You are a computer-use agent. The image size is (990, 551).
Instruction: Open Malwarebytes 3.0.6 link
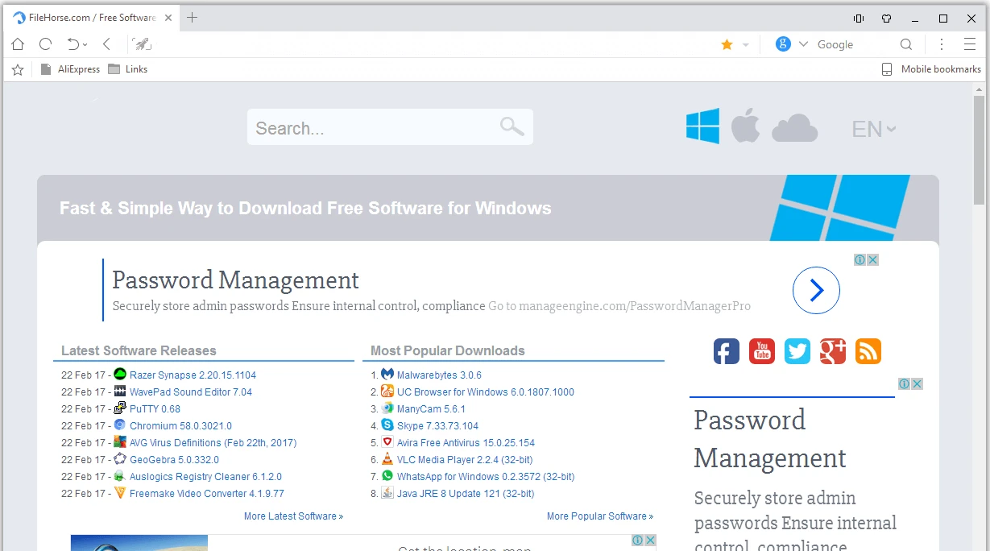pyautogui.click(x=439, y=375)
